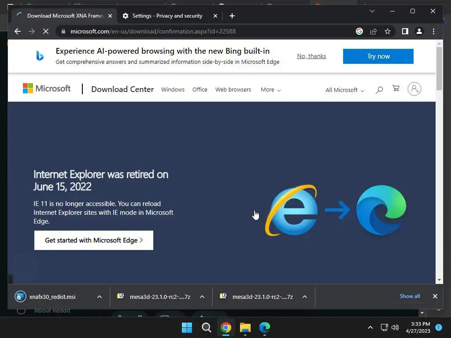Show hidden system tray icons

click(x=370, y=327)
